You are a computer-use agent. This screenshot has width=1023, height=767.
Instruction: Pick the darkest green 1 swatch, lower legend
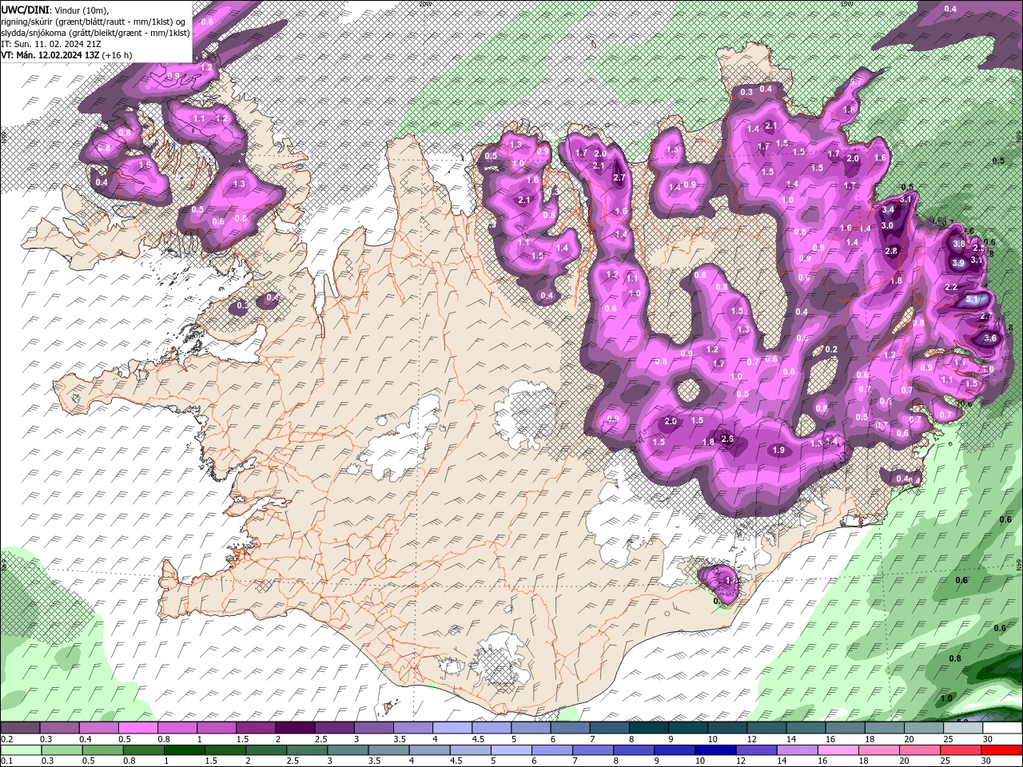click(x=184, y=749)
